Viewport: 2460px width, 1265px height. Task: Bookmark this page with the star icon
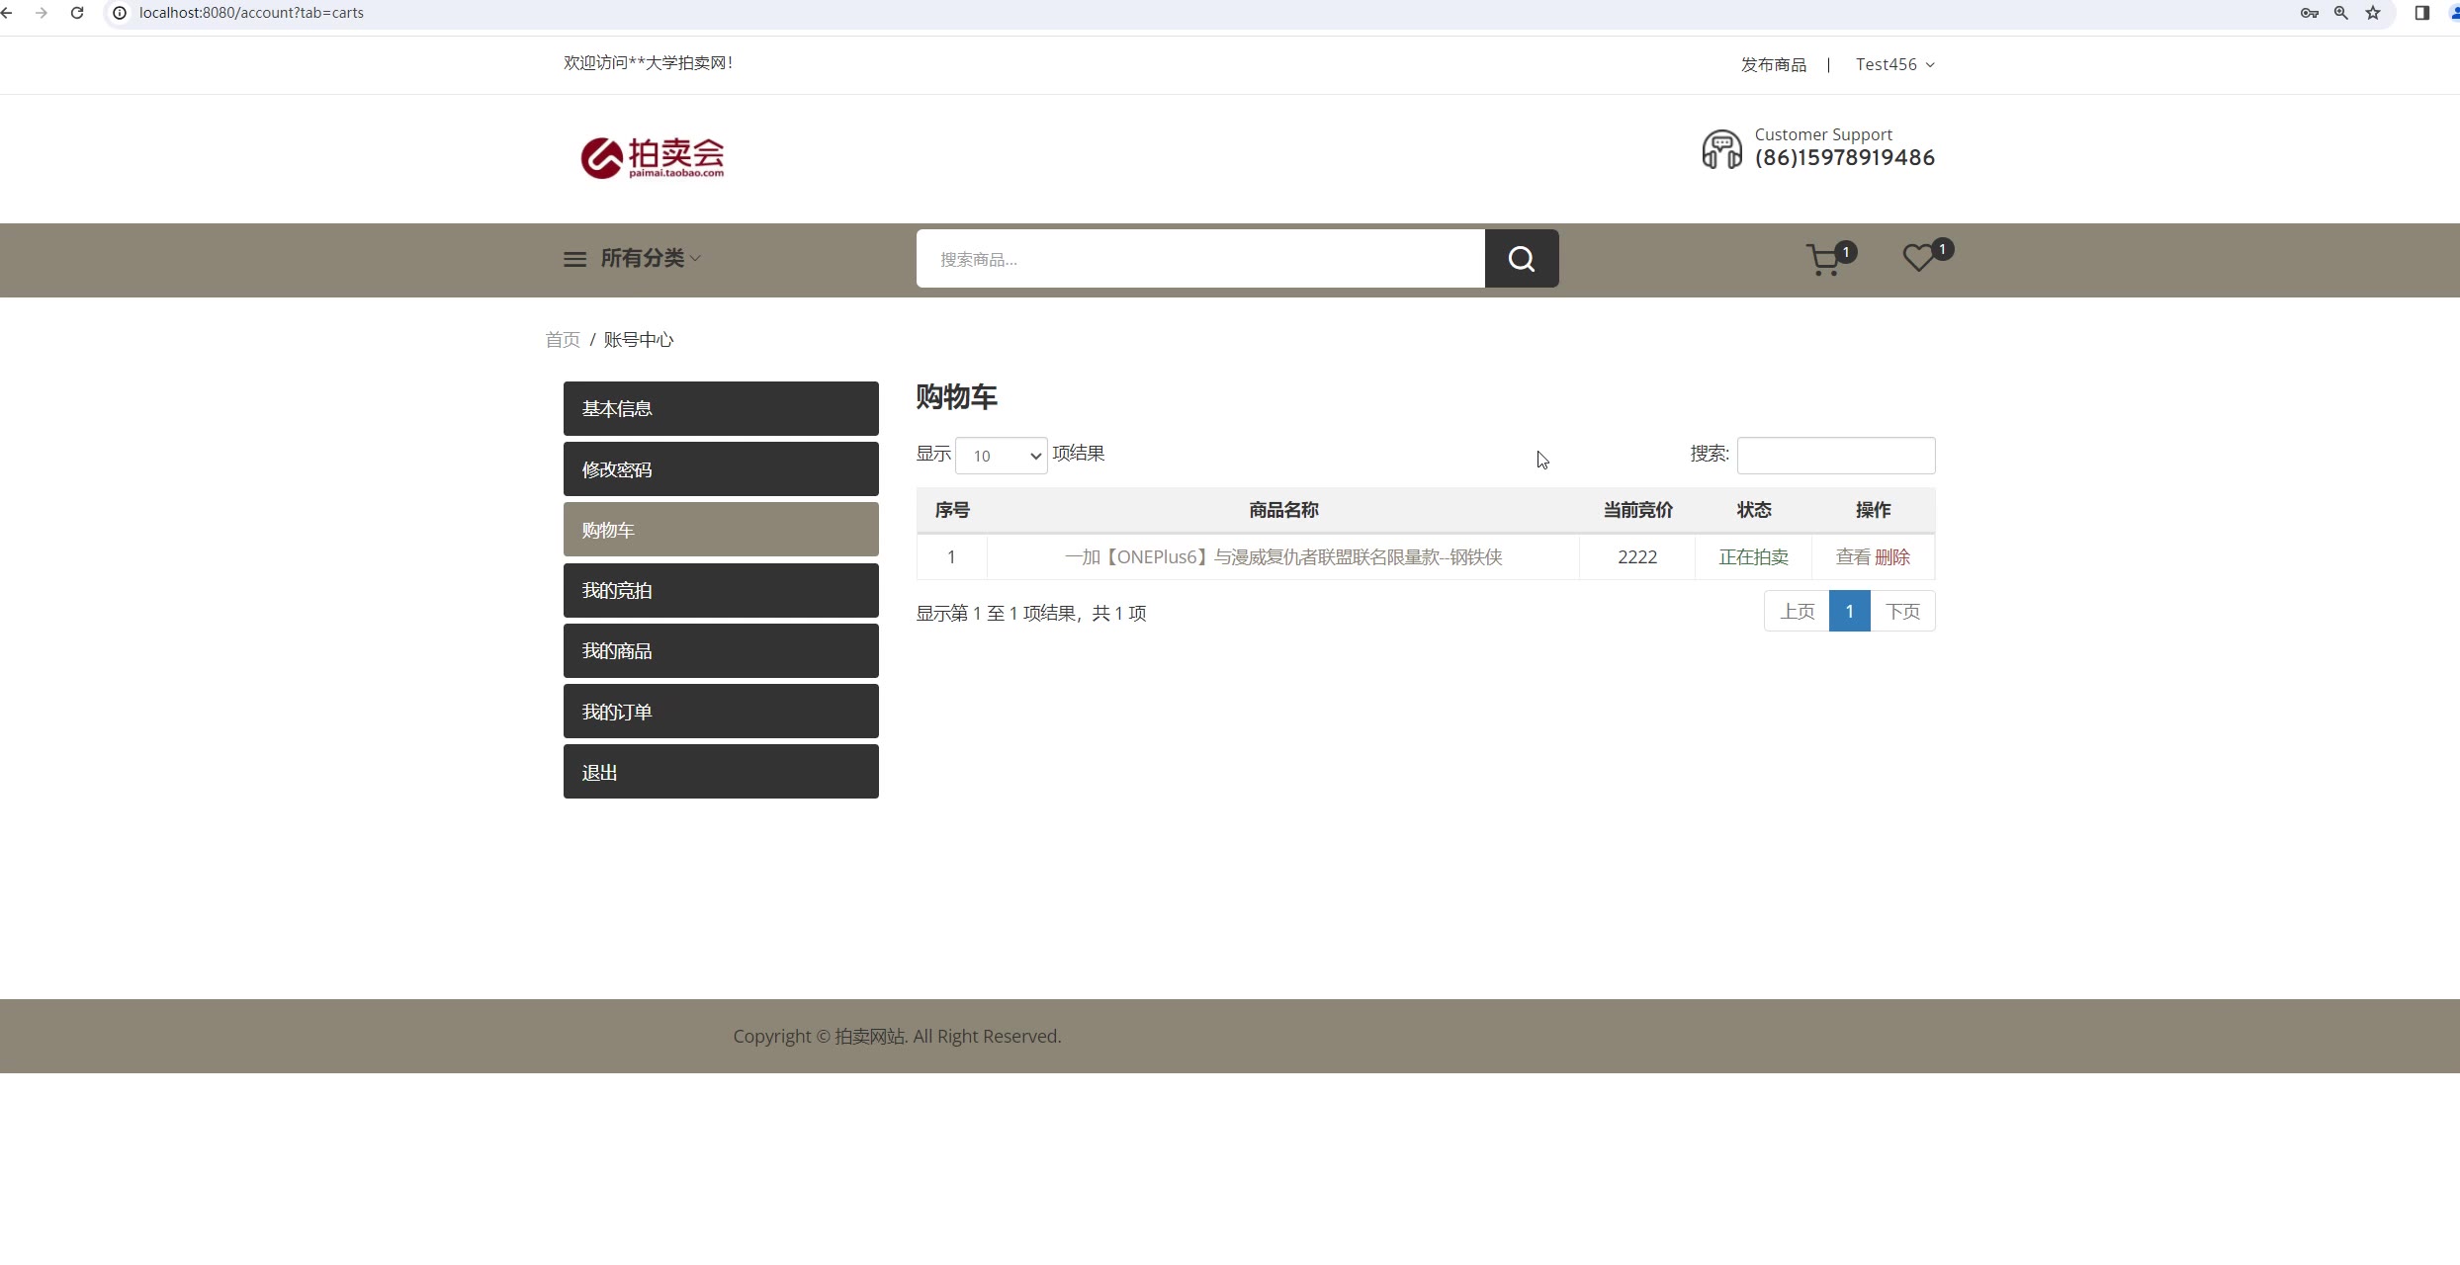coord(2373,13)
